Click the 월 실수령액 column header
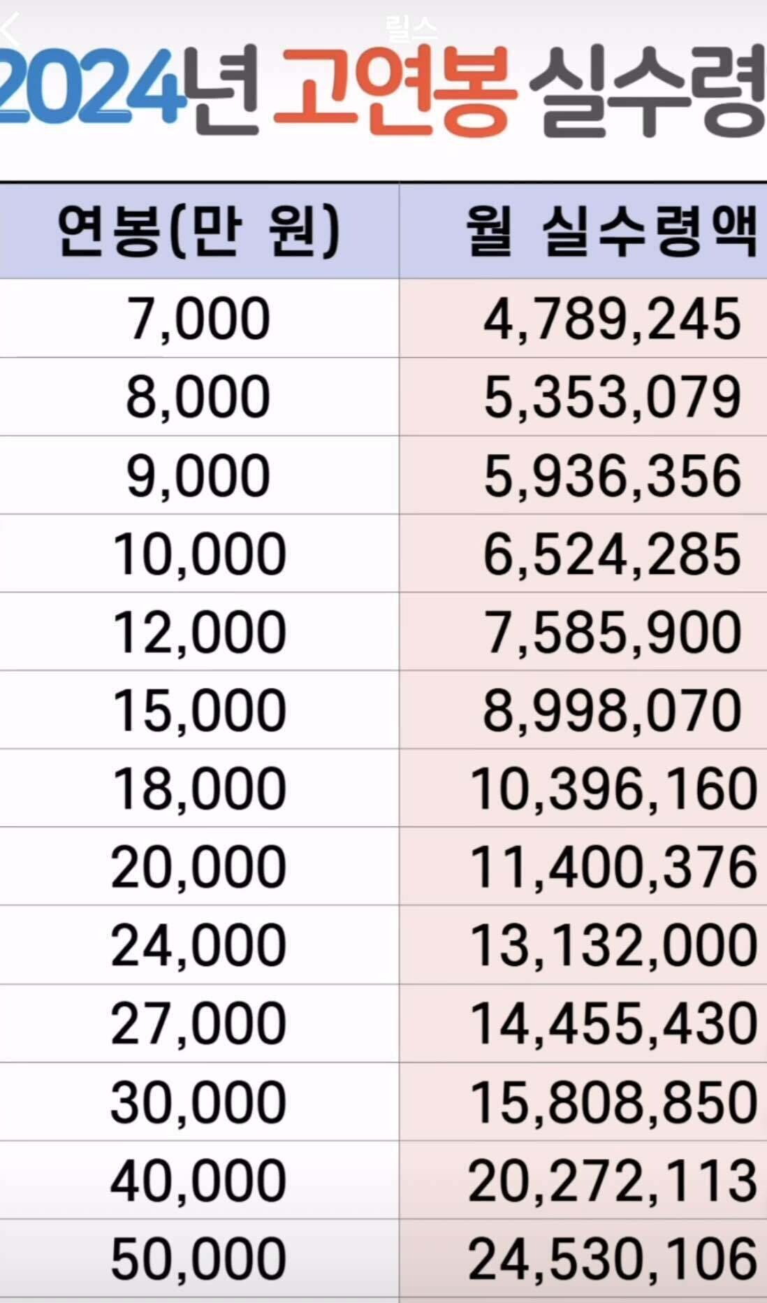767x1303 pixels. coord(583,231)
